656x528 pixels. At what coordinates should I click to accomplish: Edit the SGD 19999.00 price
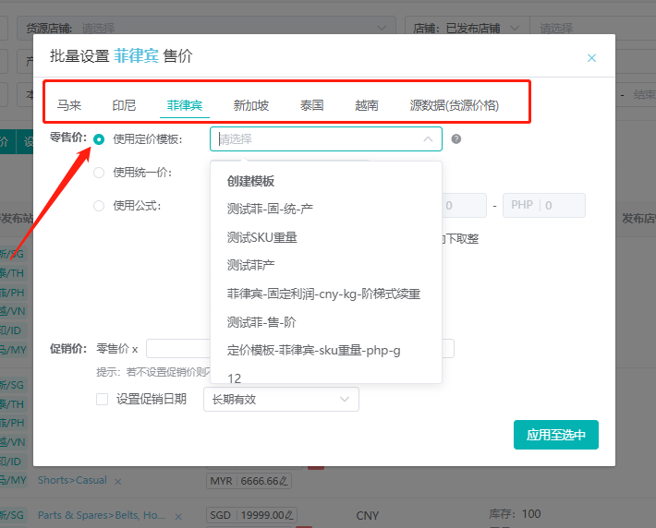pos(289,515)
